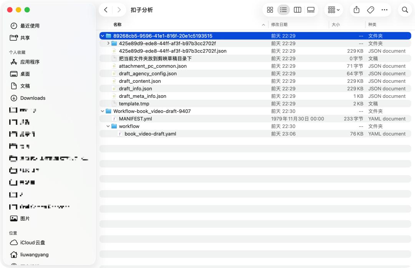415x268 pixels.
Task: Open the grouping options dropdown
Action: point(334,10)
